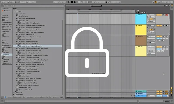This screenshot has width=174, height=104.
Task: Enable the arrangement Loop switch
Action: click(x=106, y=2)
